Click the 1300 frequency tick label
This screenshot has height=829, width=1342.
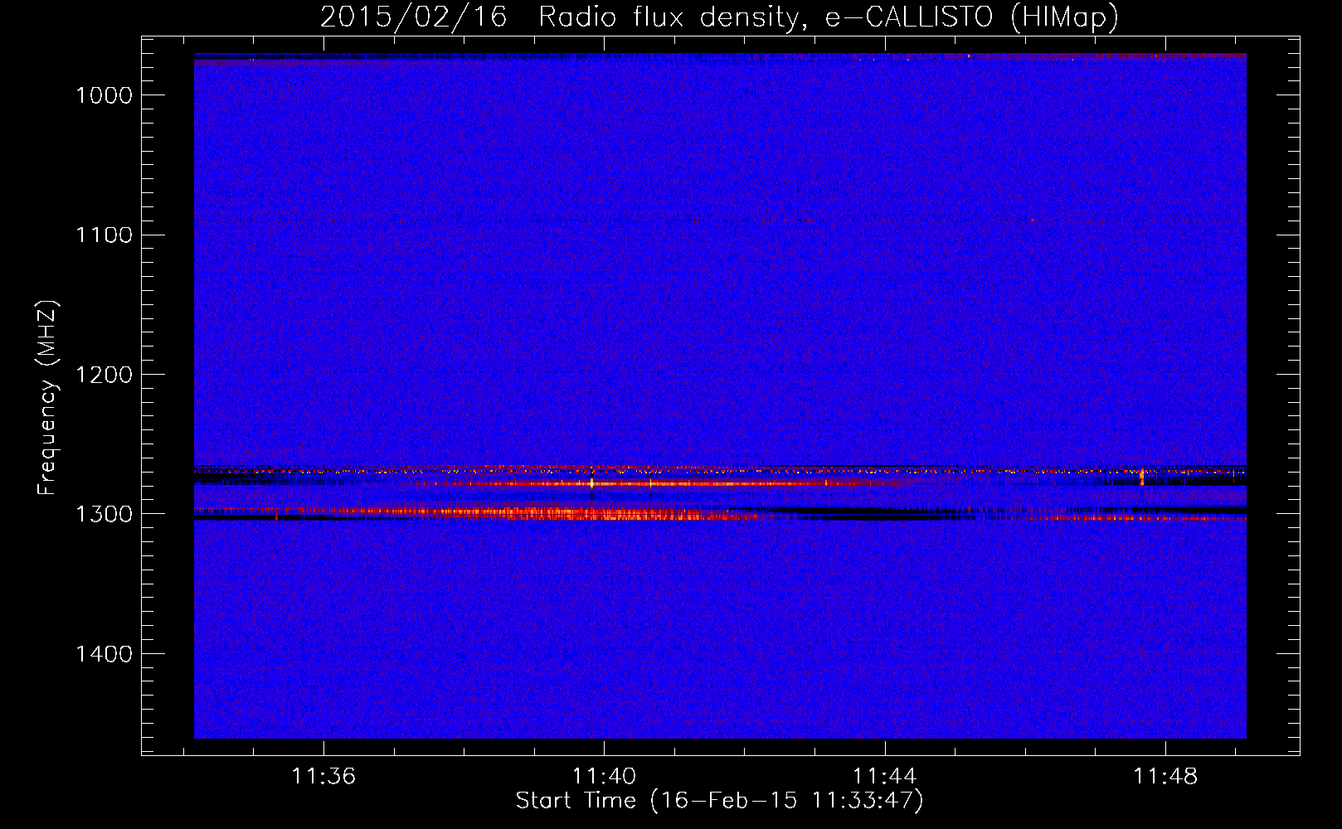(104, 514)
